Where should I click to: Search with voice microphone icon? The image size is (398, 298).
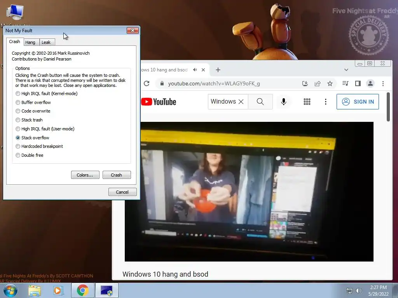tap(284, 102)
